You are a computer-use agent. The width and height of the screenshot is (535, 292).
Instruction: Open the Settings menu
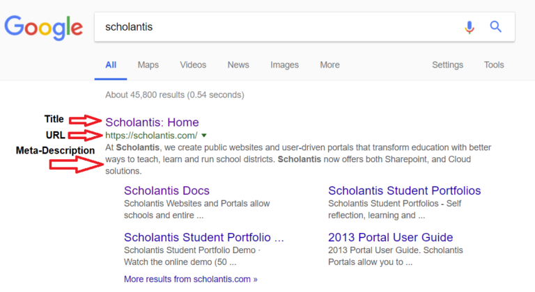447,65
